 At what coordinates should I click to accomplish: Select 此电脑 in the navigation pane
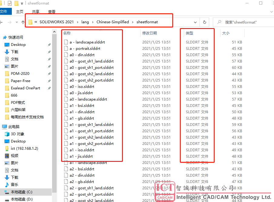click(14, 127)
